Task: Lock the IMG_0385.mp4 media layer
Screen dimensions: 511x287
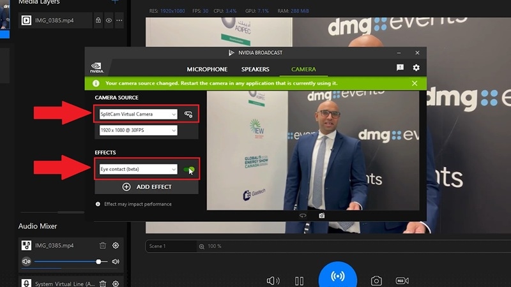Action: click(x=98, y=20)
